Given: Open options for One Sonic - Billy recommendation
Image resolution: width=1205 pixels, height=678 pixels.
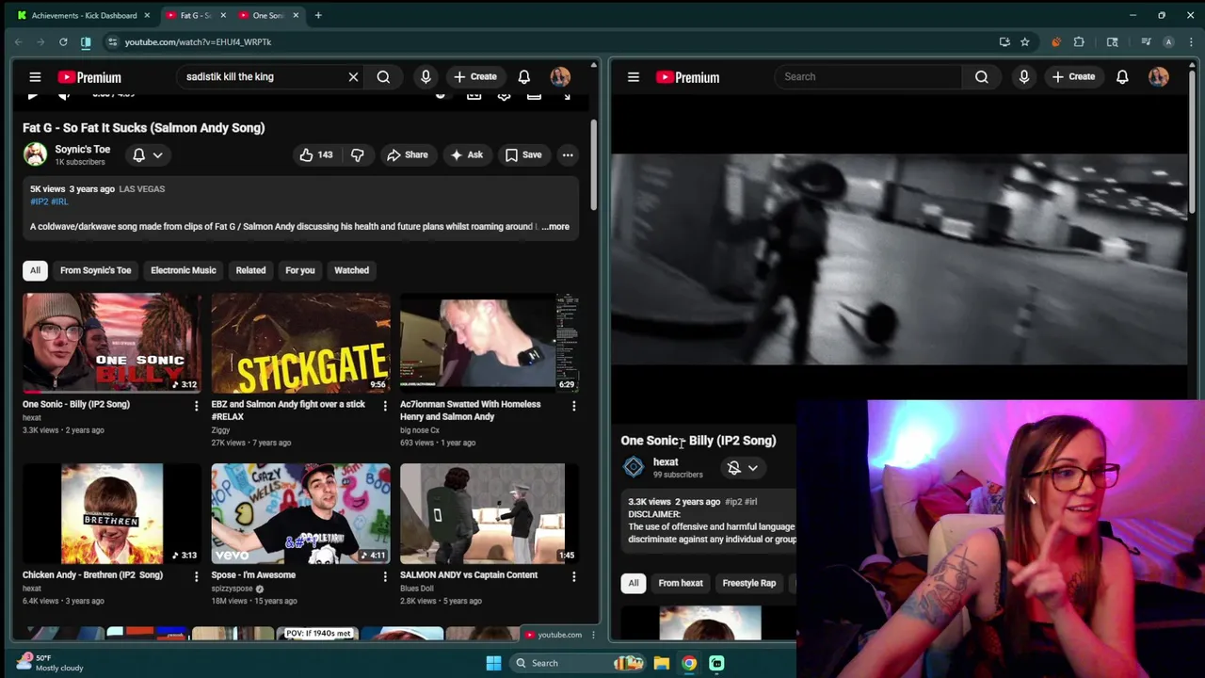Looking at the screenshot, I should (196, 406).
